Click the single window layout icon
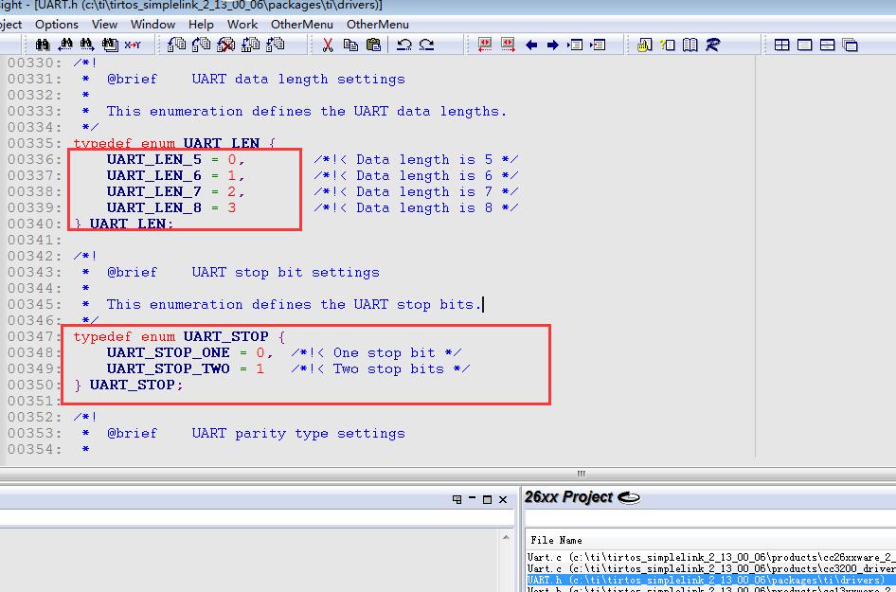896x592 pixels. tap(804, 45)
